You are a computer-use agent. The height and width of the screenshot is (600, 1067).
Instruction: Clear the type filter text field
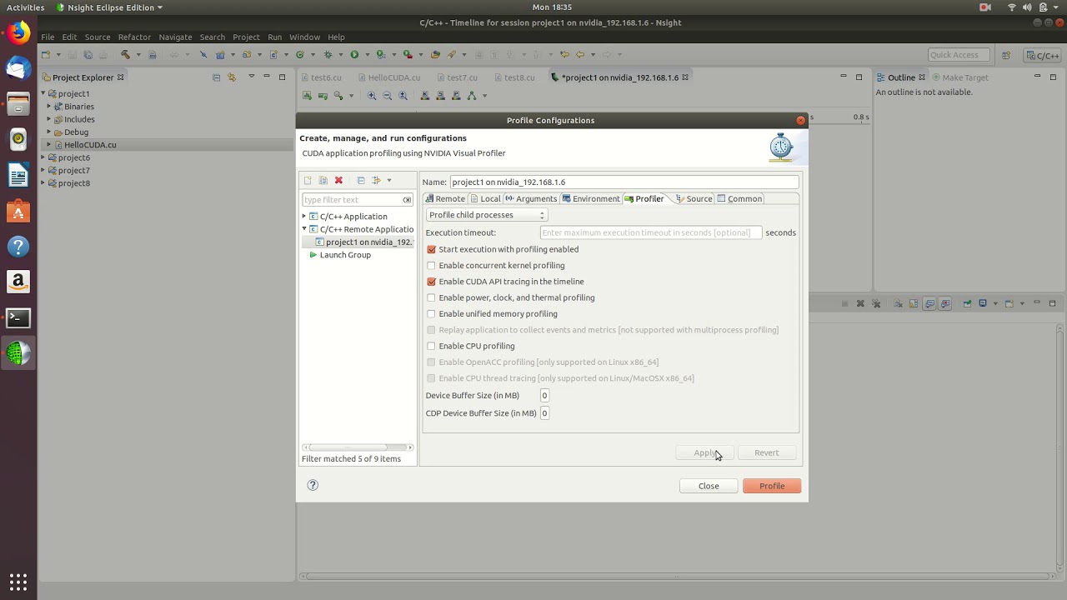407,200
